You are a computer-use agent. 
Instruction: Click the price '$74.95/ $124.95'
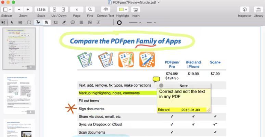pyautogui.click(x=172, y=76)
